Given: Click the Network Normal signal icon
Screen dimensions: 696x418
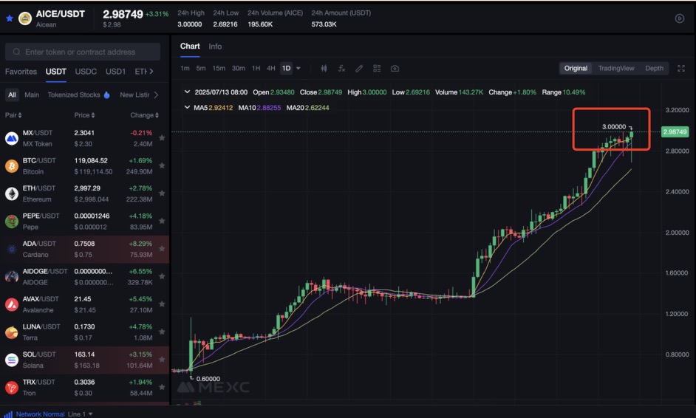Looking at the screenshot, I should click(8, 414).
